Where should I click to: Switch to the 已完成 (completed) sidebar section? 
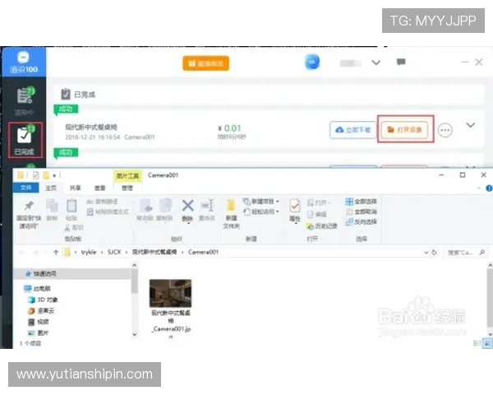coord(25,140)
